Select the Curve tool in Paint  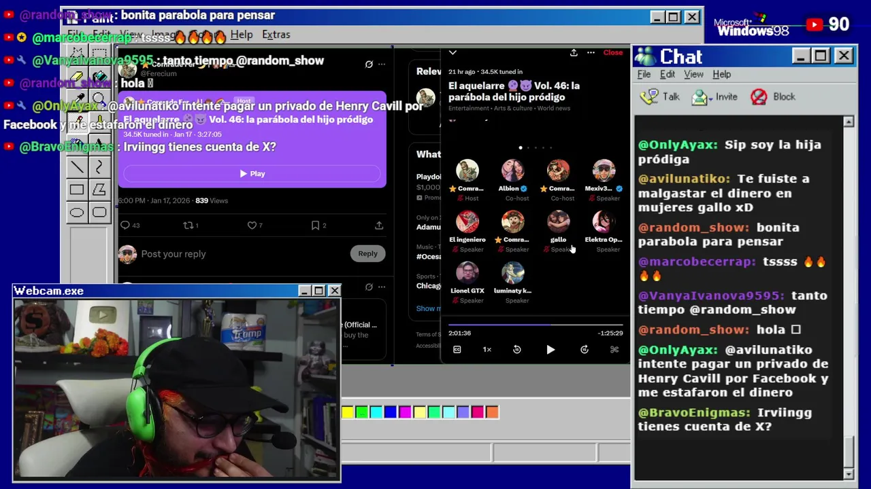[99, 167]
